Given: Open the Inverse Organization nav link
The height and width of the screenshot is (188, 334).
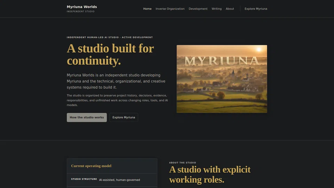Looking at the screenshot, I should [170, 9].
